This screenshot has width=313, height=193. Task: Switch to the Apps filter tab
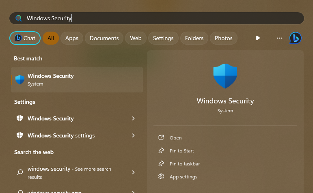pos(72,38)
